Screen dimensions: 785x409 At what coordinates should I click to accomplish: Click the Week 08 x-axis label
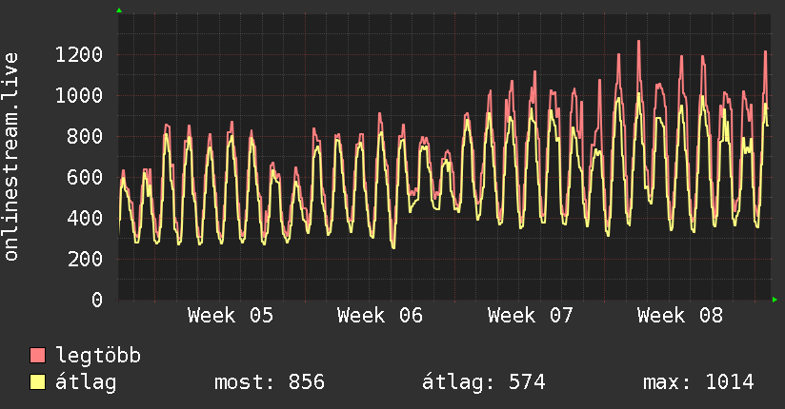pyautogui.click(x=680, y=315)
